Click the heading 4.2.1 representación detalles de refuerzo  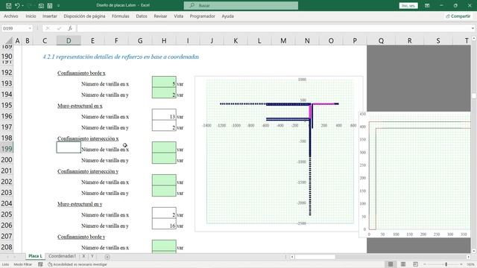pyautogui.click(x=121, y=57)
